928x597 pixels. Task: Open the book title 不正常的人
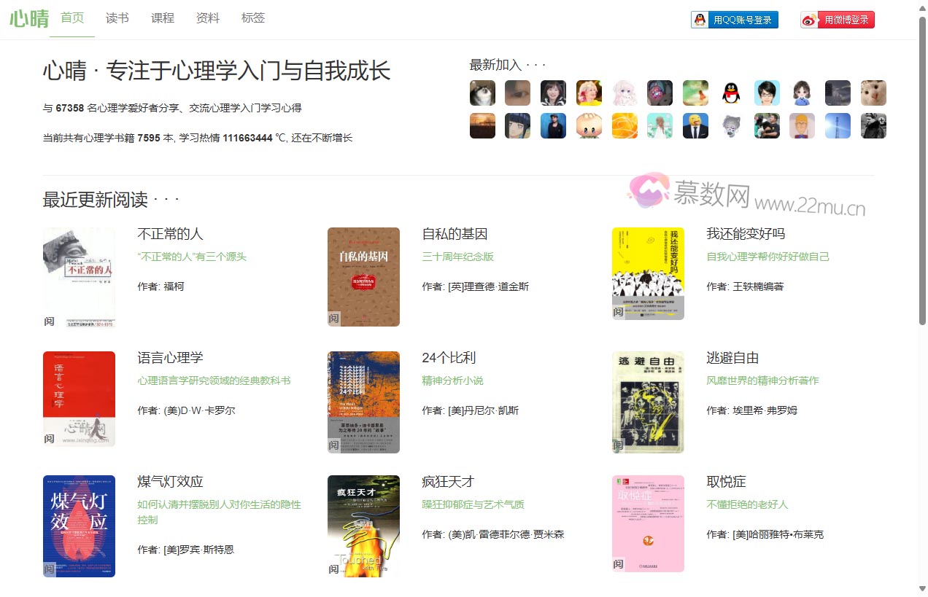[x=170, y=234]
